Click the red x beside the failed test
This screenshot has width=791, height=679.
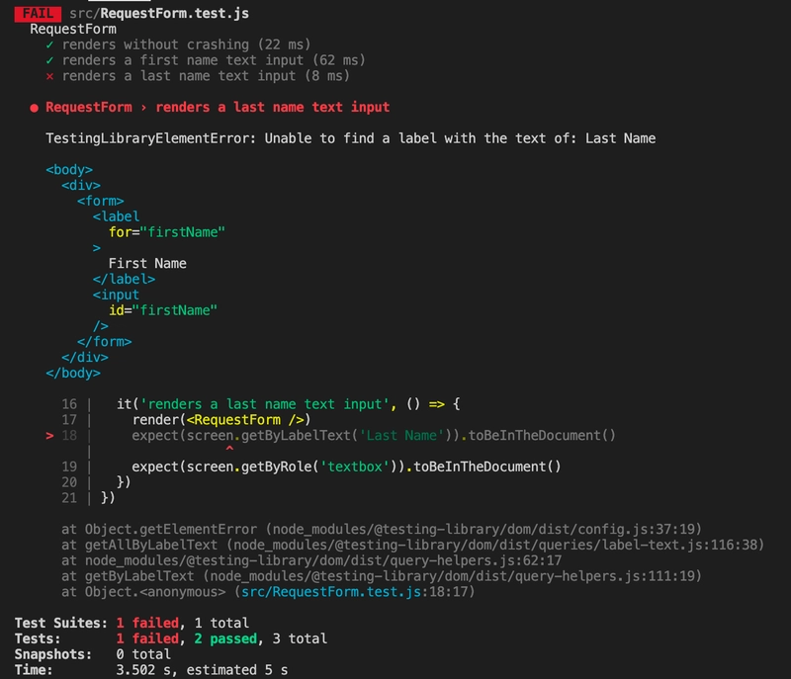(49, 76)
